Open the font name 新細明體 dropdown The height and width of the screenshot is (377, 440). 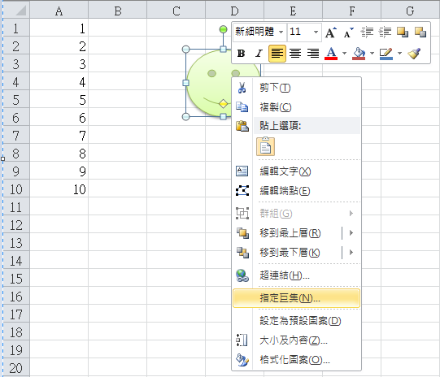point(281,32)
